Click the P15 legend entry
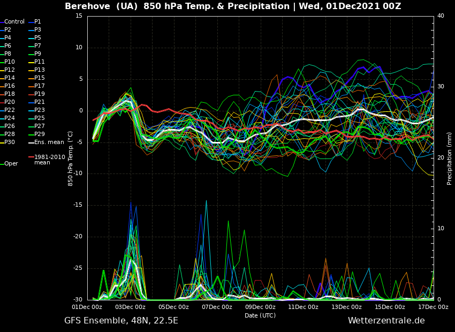 click(x=40, y=78)
